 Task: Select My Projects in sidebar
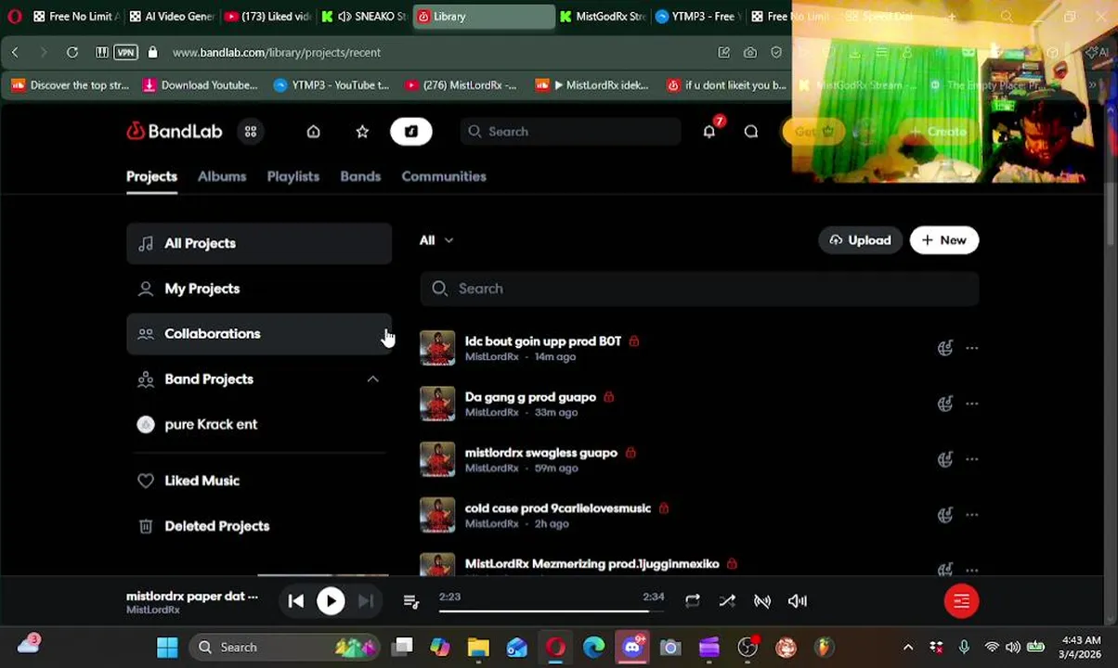point(259,289)
